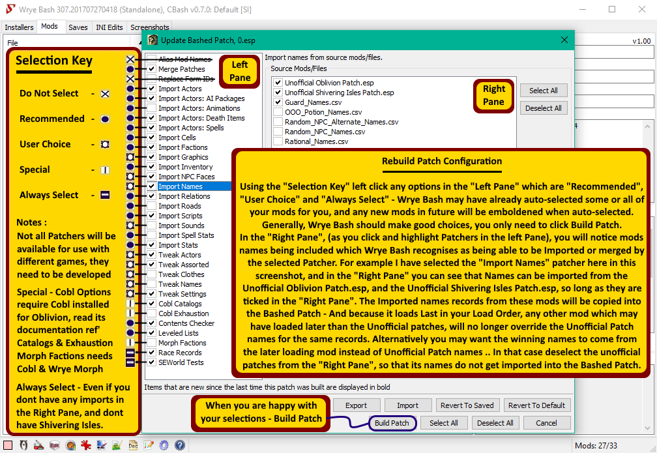Image resolution: width=657 pixels, height=453 pixels.
Task: Select the 'Cobl Exhaustion' patcher label
Action: [184, 314]
